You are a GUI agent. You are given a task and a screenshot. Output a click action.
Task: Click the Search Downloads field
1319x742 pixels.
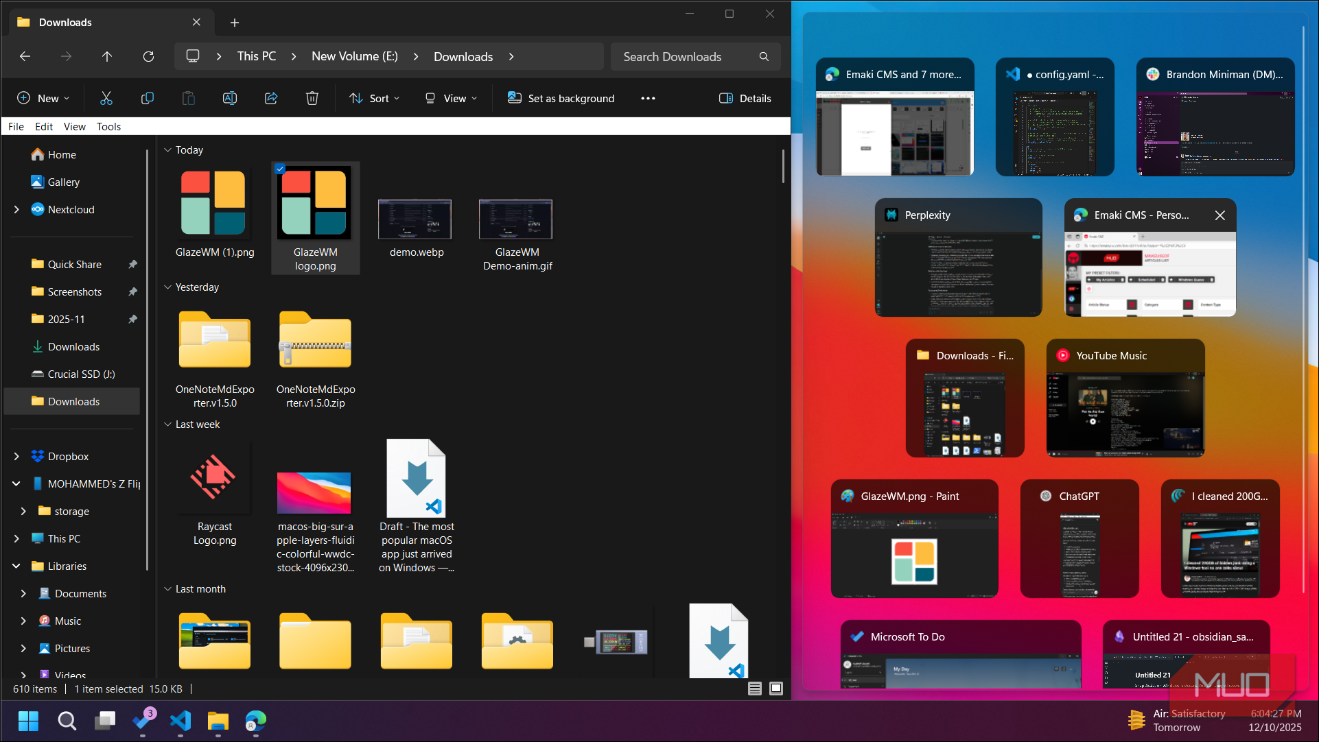coord(686,57)
